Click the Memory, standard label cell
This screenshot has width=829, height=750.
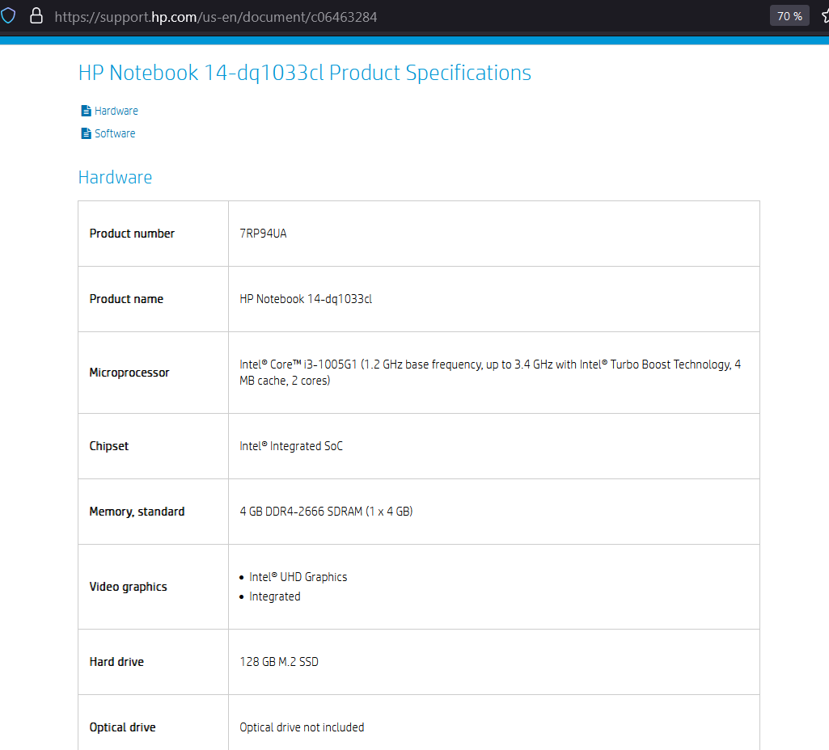154,512
